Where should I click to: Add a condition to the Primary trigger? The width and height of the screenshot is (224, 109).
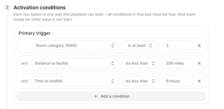pos(111,96)
